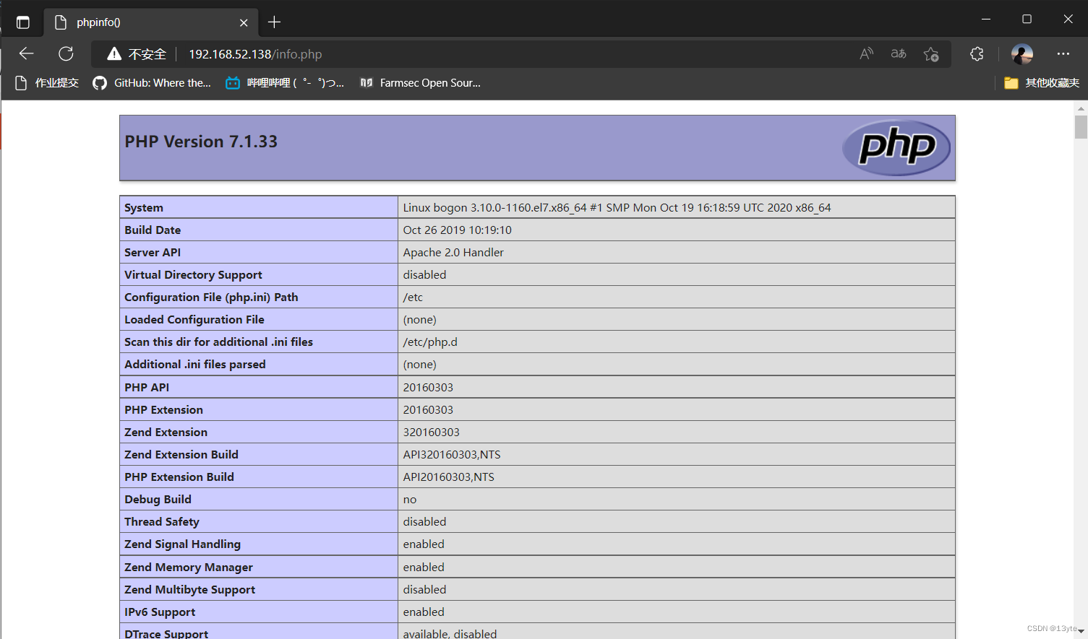Select the phpinfo() browser tab
This screenshot has height=639, width=1088.
(x=151, y=22)
